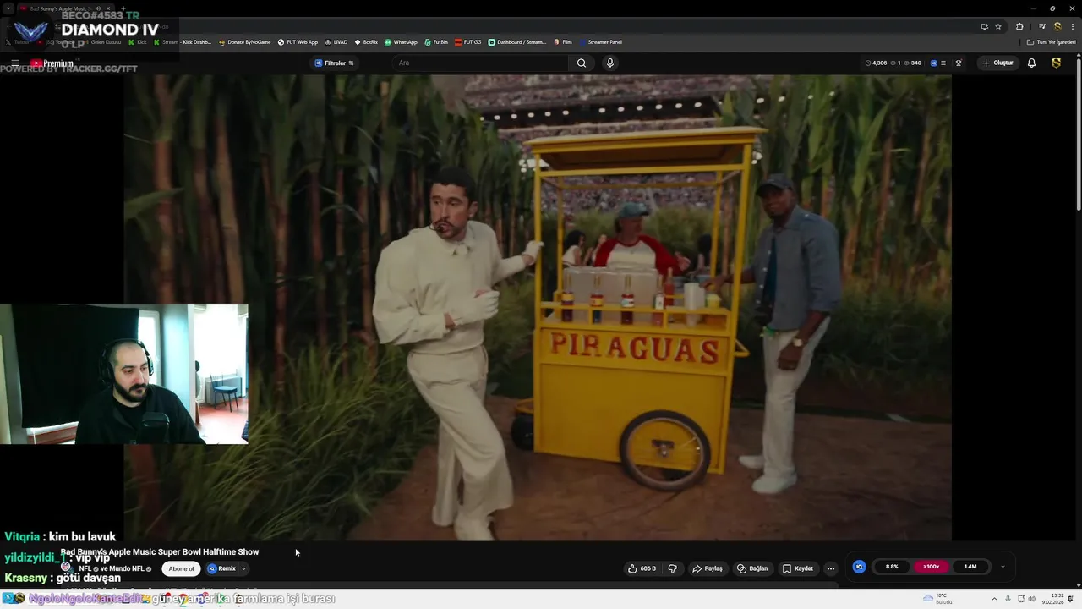Click the blue IQ extension icon in the header

point(933,63)
